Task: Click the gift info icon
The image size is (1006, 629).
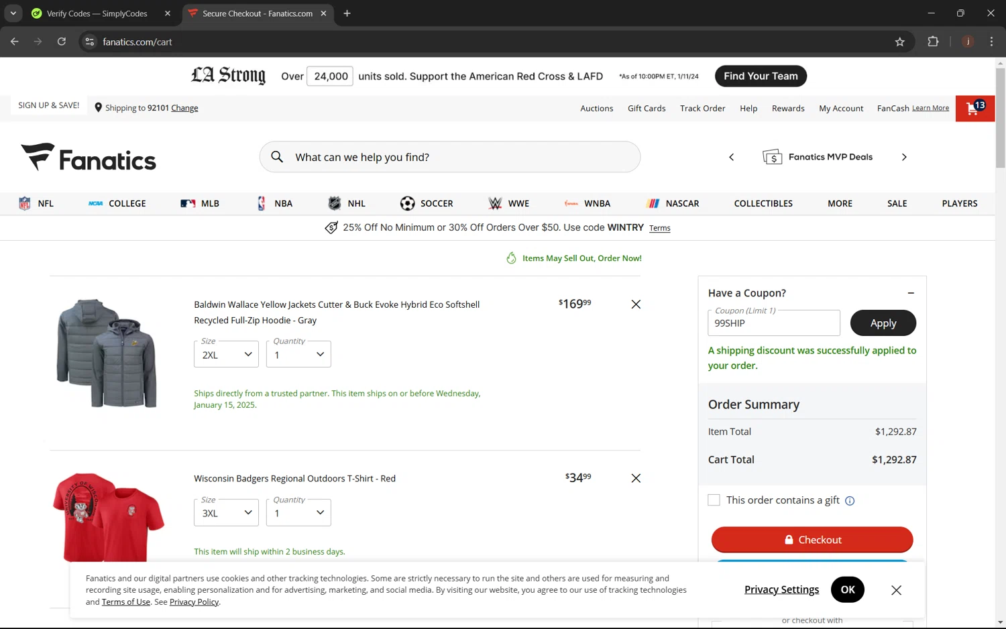Action: (850, 501)
